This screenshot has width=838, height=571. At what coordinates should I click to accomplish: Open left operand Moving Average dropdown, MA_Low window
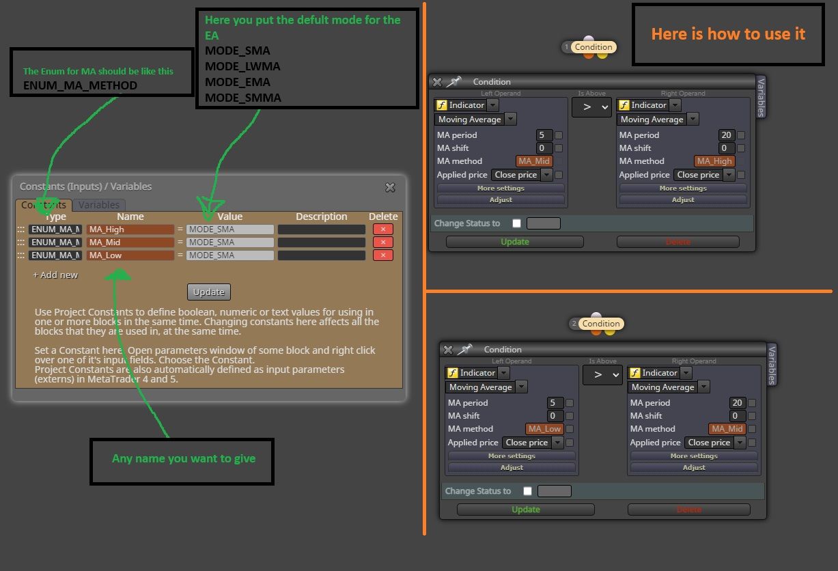522,387
